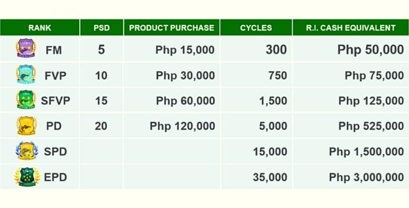409x208 pixels.
Task: Click the purple FM rank badge
Action: (26, 48)
